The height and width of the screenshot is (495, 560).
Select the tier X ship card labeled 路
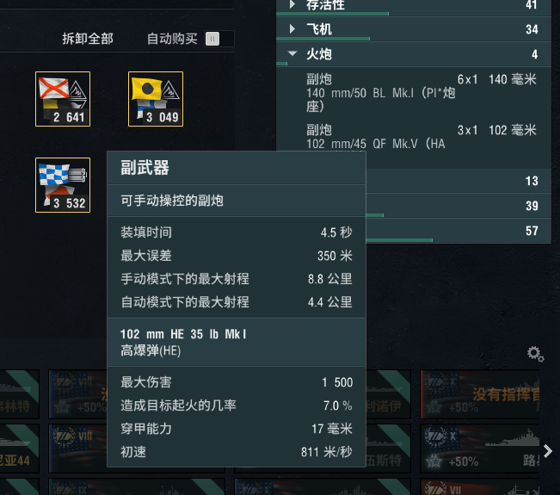click(480, 449)
